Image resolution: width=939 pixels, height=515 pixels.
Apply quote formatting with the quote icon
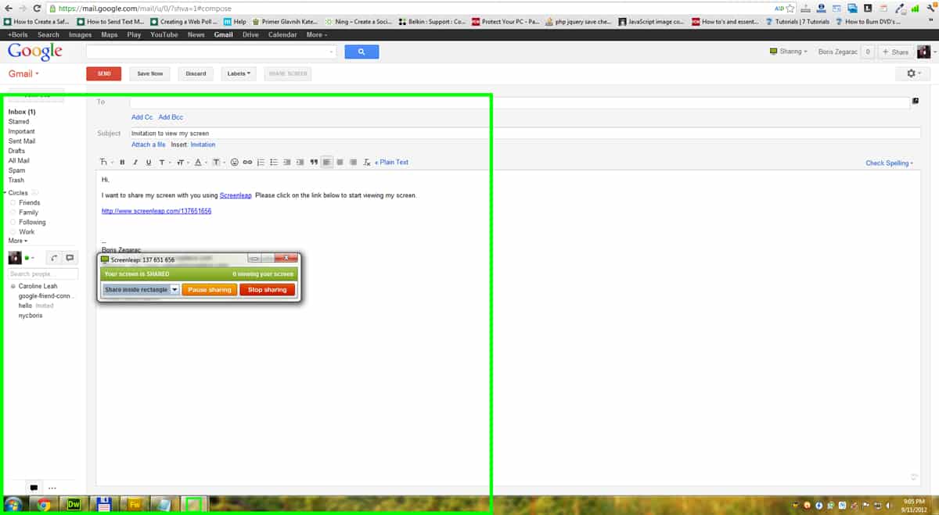coord(314,163)
